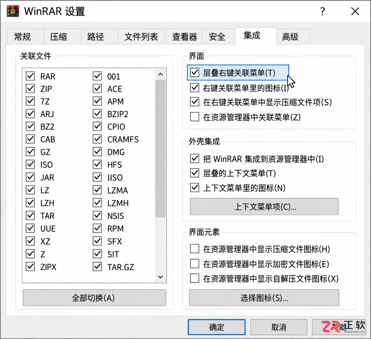Enable 在资源管理器中显示压缩文件图标(H)

pyautogui.click(x=194, y=249)
